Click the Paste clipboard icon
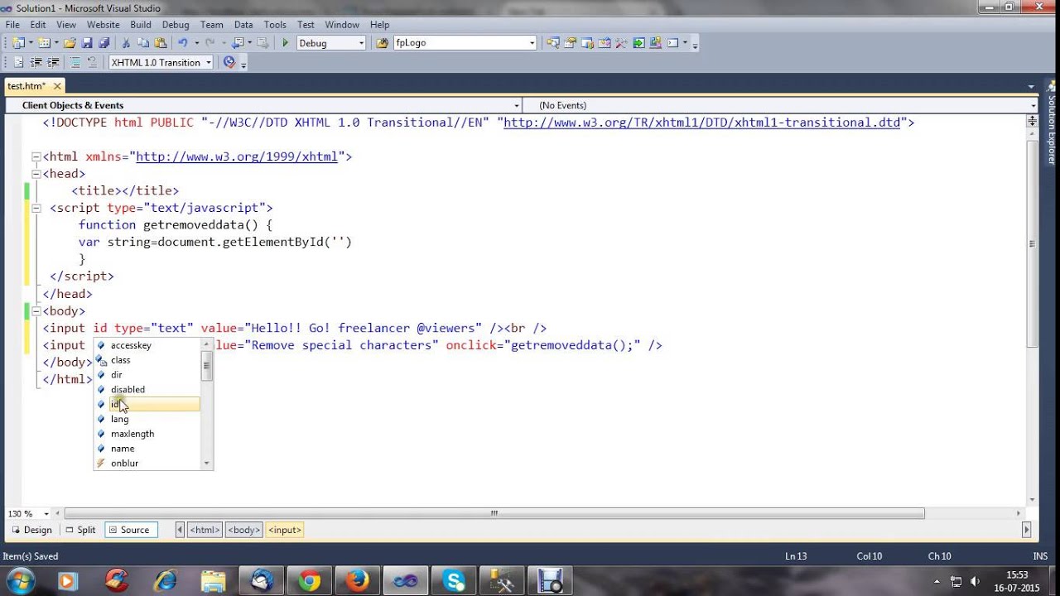The height and width of the screenshot is (596, 1060). [161, 43]
